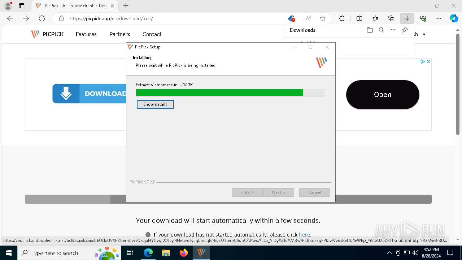Open downloads folder icon in Downloads panel

370,30
